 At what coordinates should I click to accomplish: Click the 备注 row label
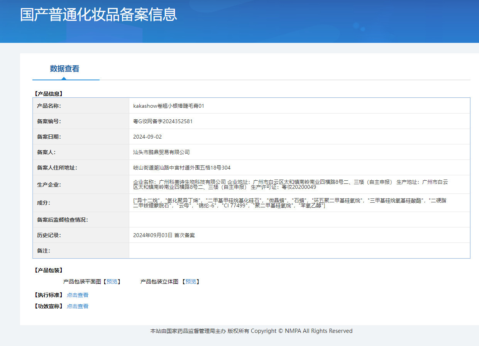coord(44,251)
